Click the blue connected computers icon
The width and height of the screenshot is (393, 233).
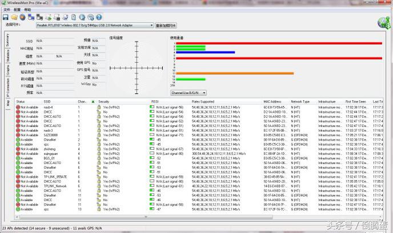coord(31,17)
